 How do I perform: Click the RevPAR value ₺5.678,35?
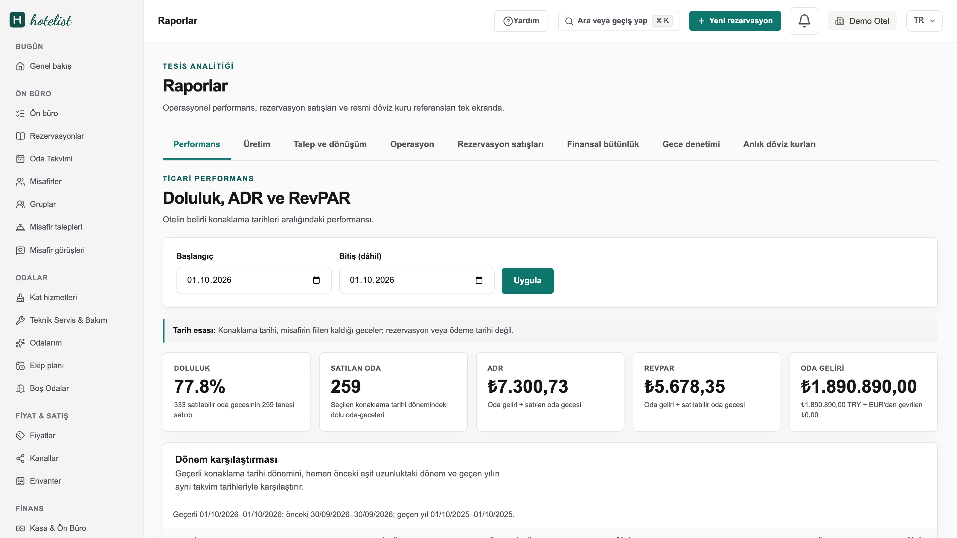point(684,386)
